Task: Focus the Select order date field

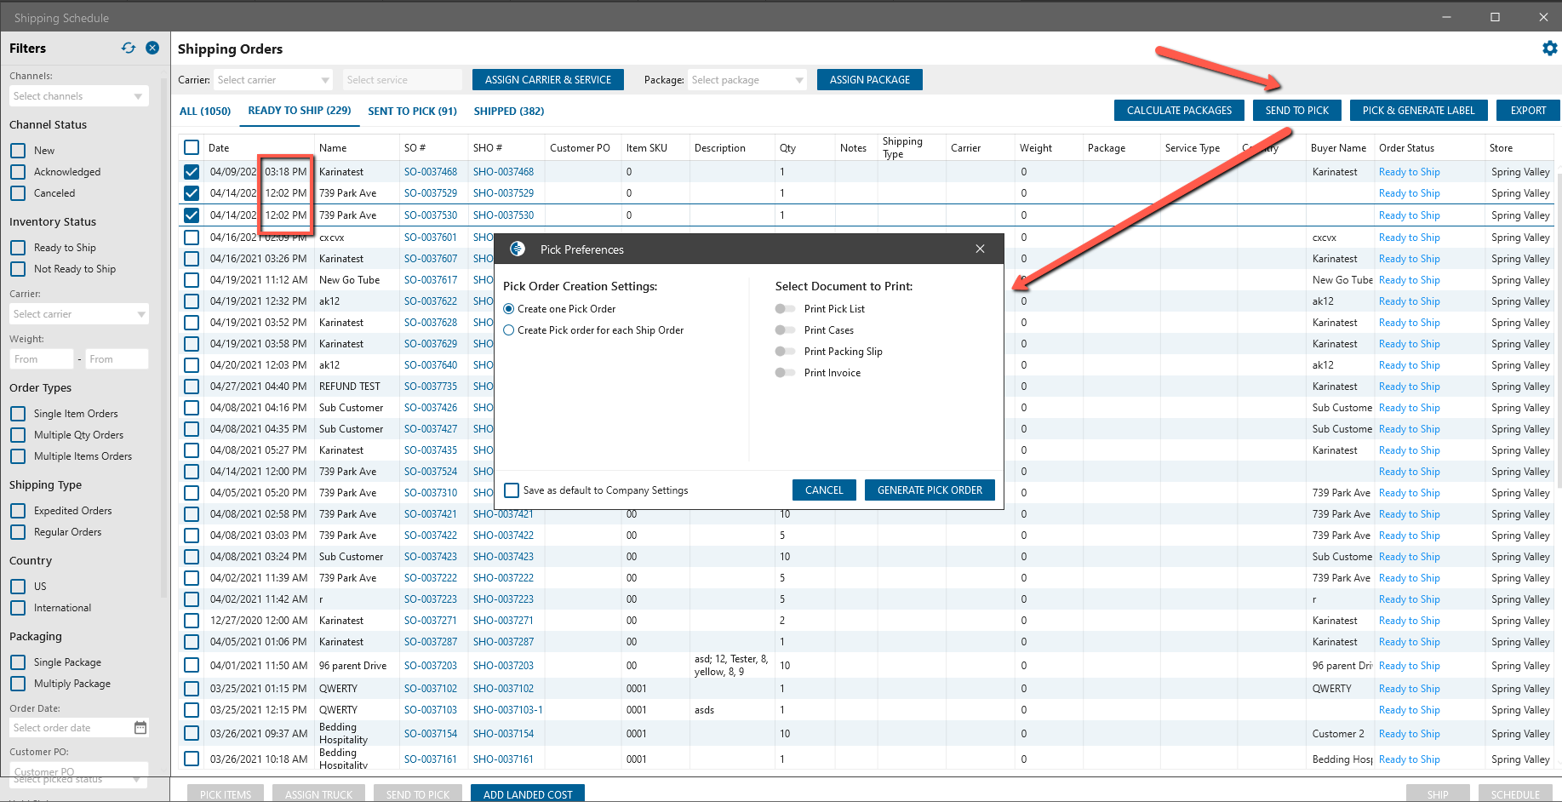Action: coord(70,728)
